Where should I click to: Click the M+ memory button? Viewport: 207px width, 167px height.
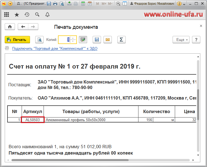pyautogui.click(x=104, y=4)
